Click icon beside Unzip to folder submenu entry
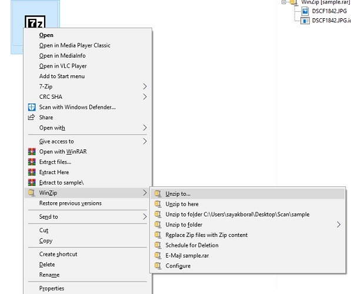This screenshot has width=351, height=294. (158, 225)
